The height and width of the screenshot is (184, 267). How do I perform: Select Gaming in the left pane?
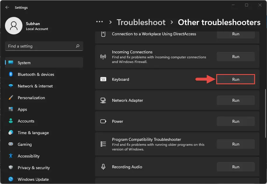(25, 144)
